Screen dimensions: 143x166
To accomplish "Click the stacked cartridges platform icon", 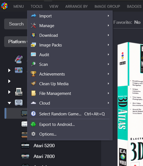I will [x=19, y=59].
